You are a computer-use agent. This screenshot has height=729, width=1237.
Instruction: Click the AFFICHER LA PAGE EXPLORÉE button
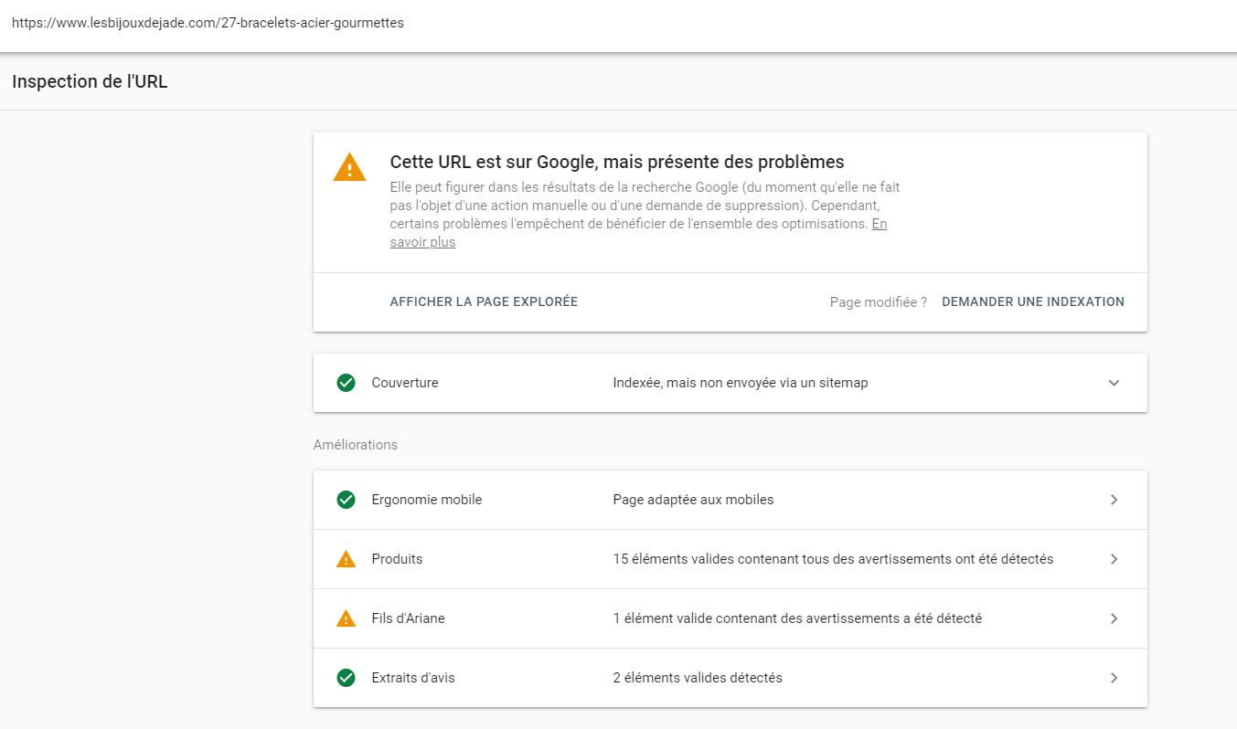point(484,301)
